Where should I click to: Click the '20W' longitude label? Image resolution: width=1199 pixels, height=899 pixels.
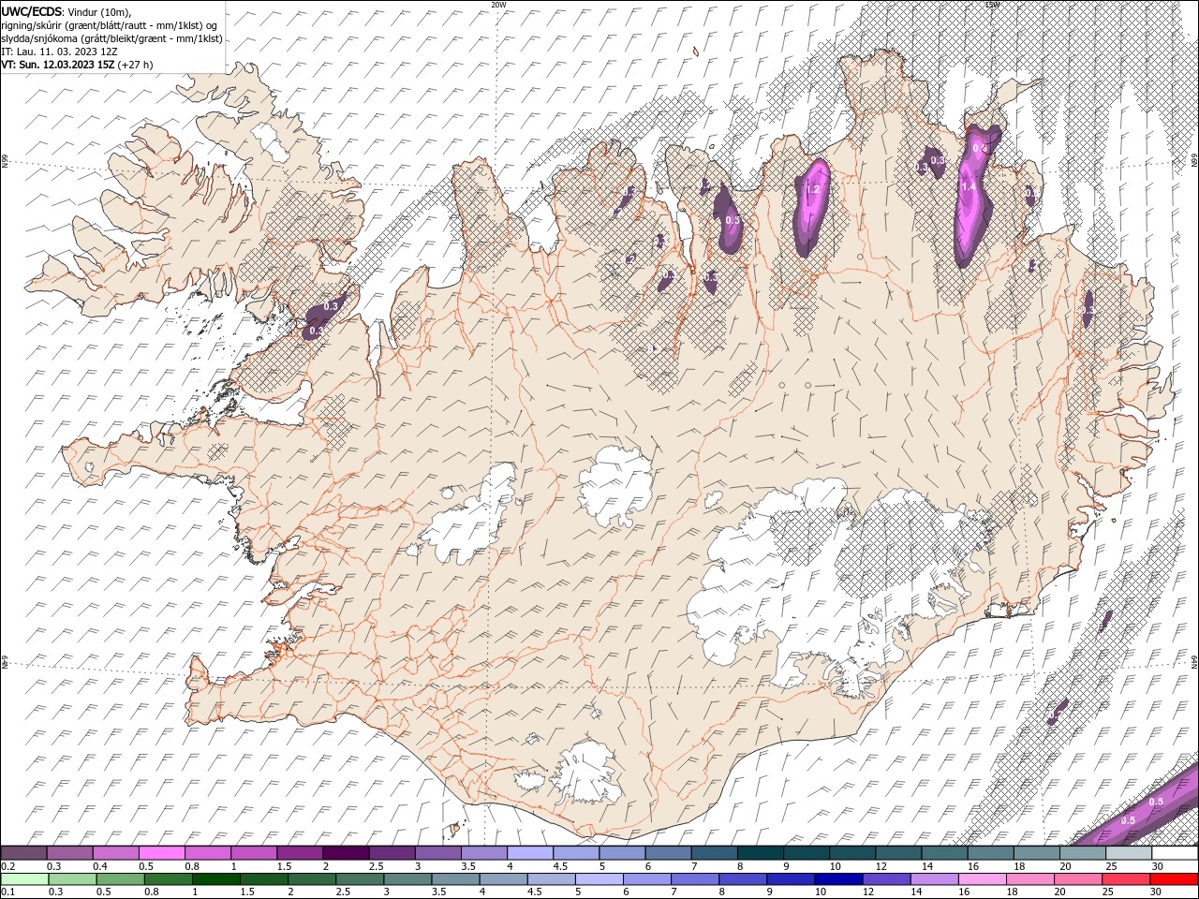[x=497, y=5]
